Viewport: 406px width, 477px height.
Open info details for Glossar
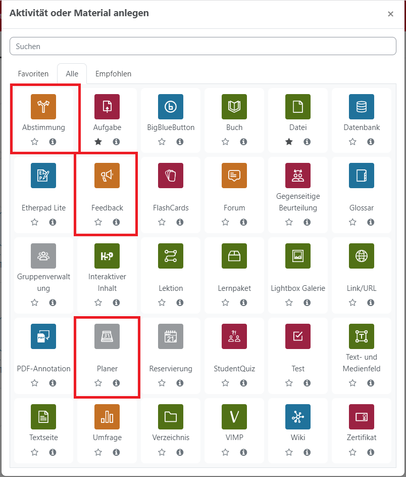pos(371,222)
